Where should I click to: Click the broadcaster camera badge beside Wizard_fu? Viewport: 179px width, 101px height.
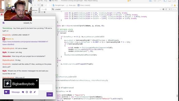point(4,39)
